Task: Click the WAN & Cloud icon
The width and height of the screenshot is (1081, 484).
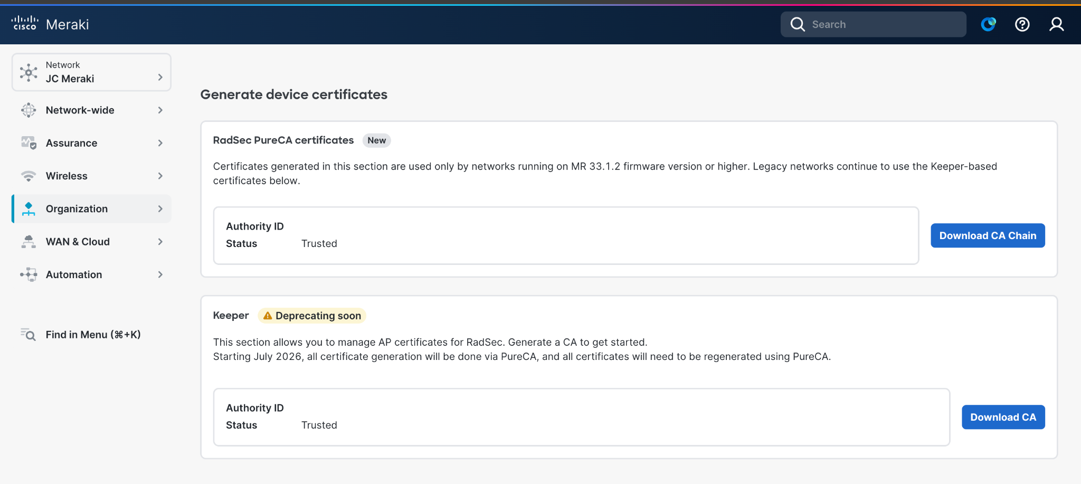Action: pos(29,242)
